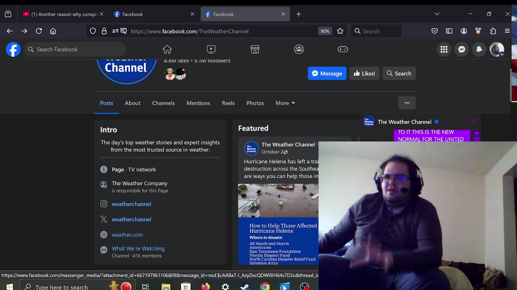Open the account profile picture menu
Screen dimensions: 517x290
pos(497,49)
